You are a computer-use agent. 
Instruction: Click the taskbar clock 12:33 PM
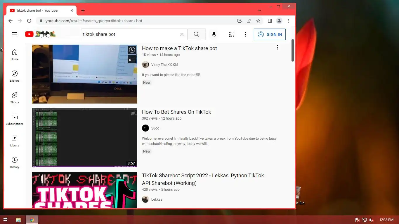pyautogui.click(x=386, y=220)
